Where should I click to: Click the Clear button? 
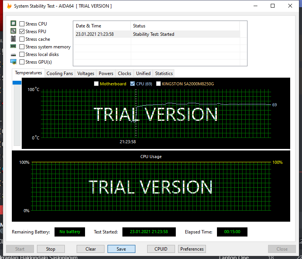(x=90, y=249)
